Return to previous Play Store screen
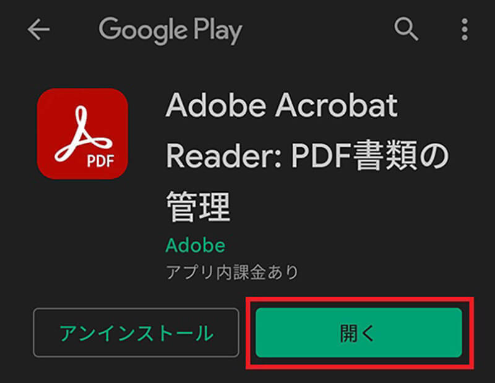The image size is (495, 383). [38, 29]
